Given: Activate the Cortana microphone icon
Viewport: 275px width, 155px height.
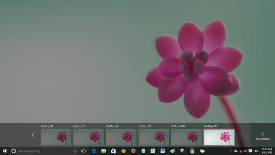Looking at the screenshot, I should click(75, 151).
